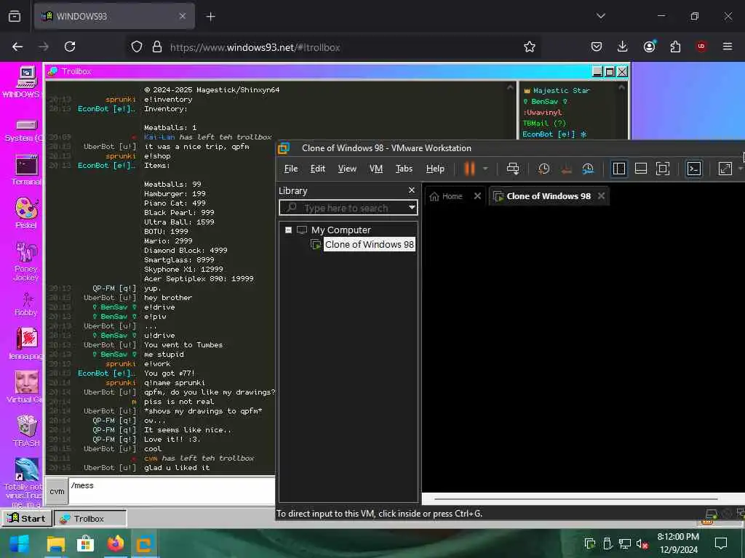Open the Robby desktop icon
745x558 pixels.
pyautogui.click(x=26, y=304)
